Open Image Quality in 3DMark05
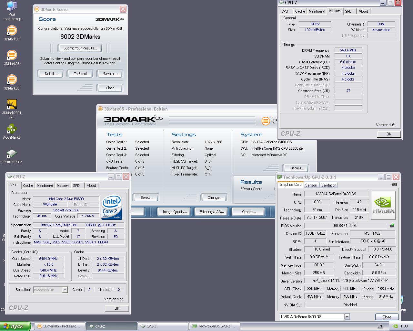 coord(175,212)
